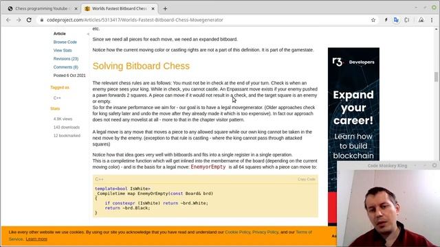
Task: Click the '143 downloads' stat
Action: pos(67,128)
